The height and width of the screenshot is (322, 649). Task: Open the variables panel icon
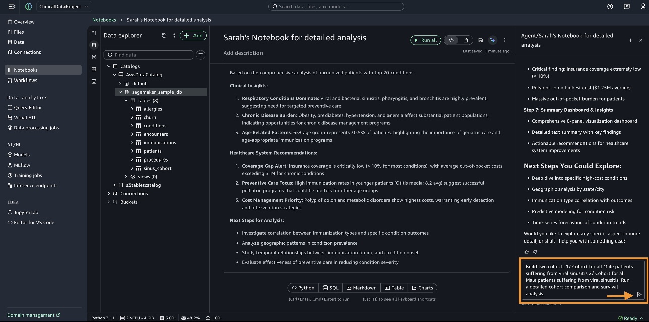(x=94, y=57)
